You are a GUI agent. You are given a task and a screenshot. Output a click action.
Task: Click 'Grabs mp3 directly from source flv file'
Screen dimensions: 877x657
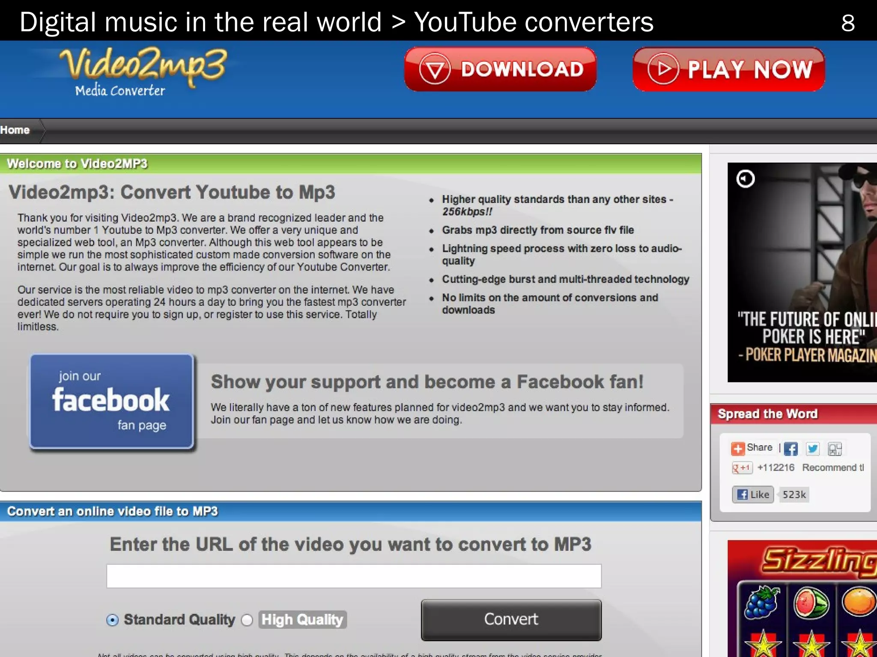538,230
